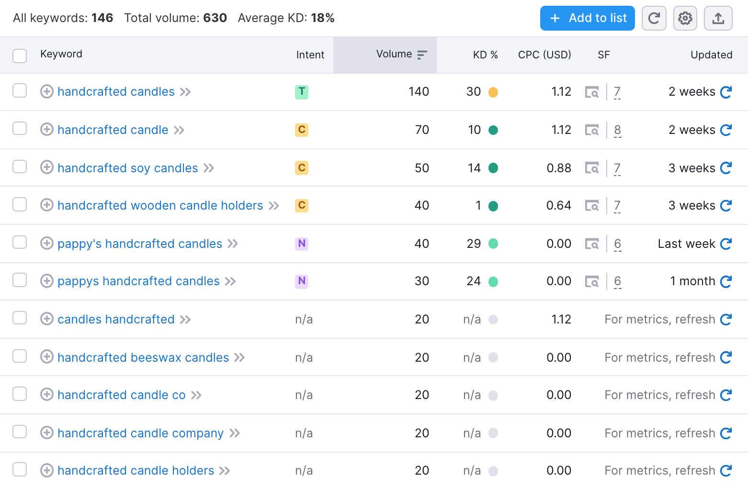Click the sort icon next to Volume

pos(422,55)
